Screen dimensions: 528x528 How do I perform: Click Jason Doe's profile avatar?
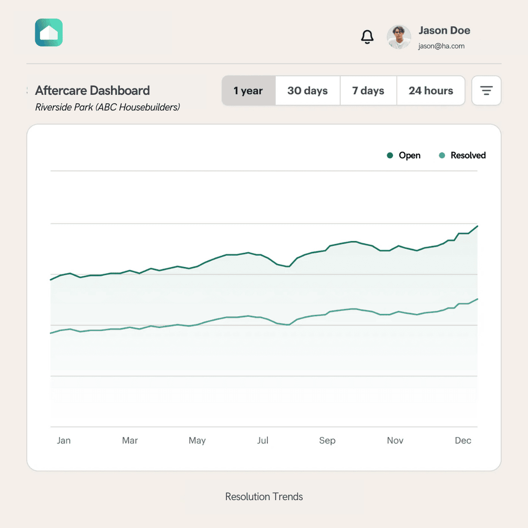[398, 37]
